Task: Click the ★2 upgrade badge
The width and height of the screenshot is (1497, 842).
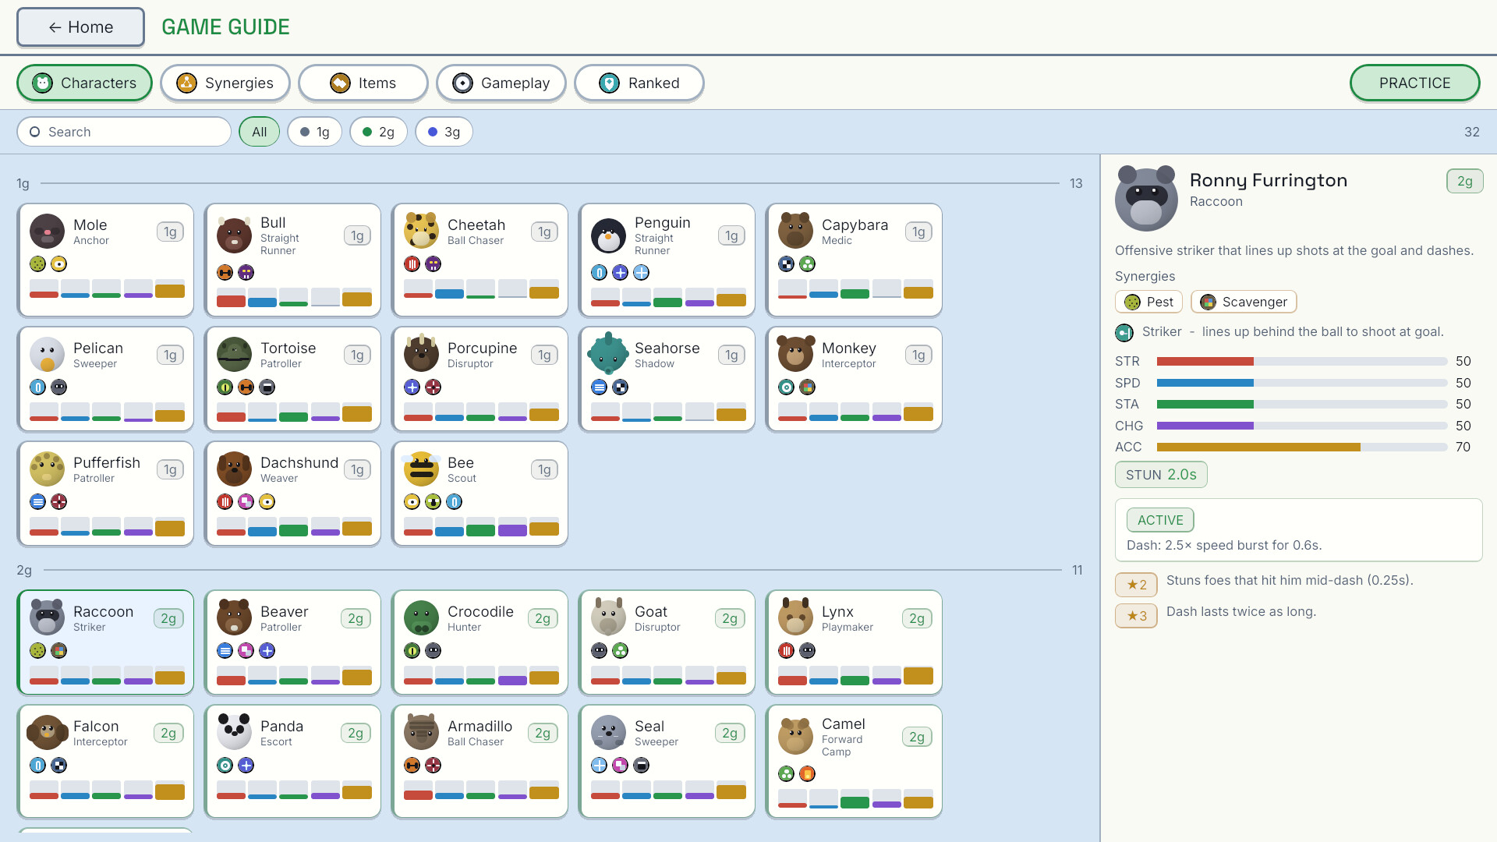Action: [1136, 585]
